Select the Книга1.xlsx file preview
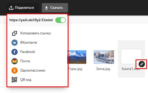The image size is (148, 93). pyautogui.click(x=131, y=57)
